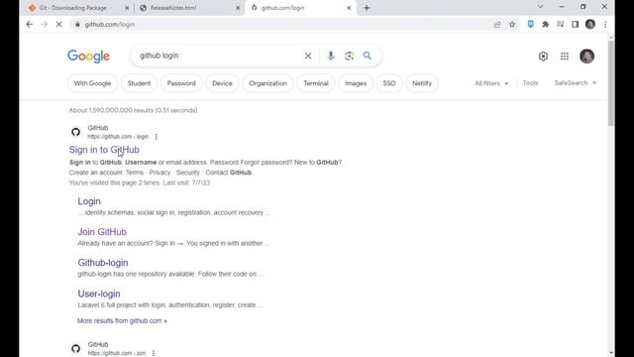Open the blue shield extension icon
This screenshot has height=357, width=634.
point(531,24)
